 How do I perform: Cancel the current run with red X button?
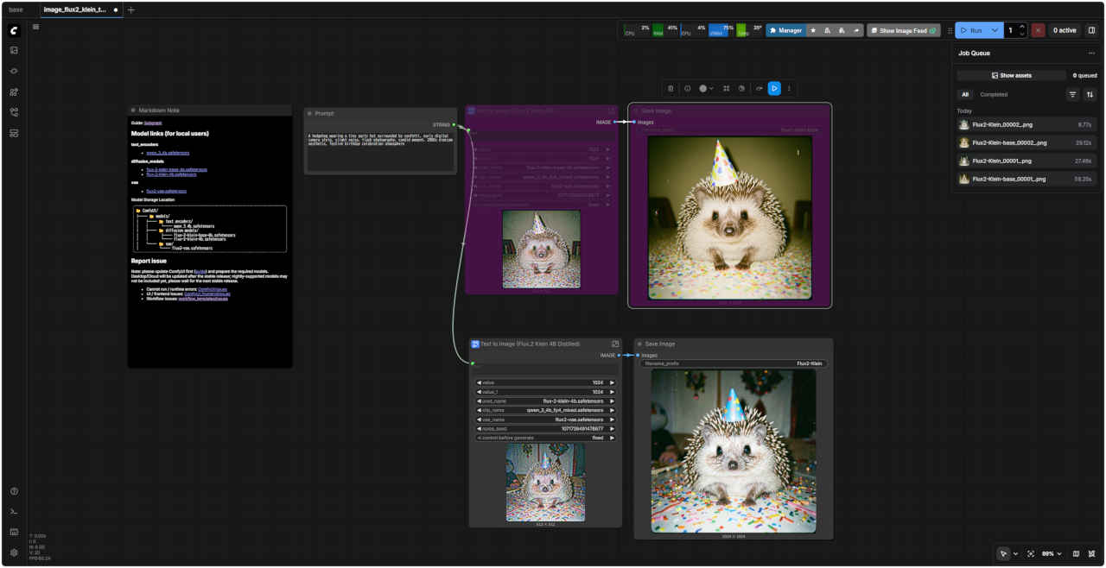[1038, 30]
